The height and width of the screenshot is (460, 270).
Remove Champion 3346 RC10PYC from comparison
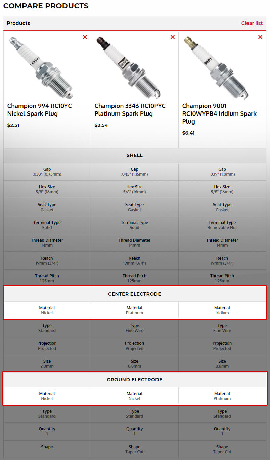(x=173, y=37)
